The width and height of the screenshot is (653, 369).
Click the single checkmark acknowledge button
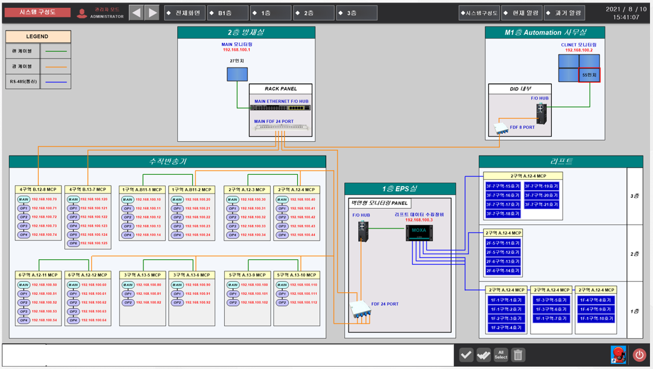[466, 355]
